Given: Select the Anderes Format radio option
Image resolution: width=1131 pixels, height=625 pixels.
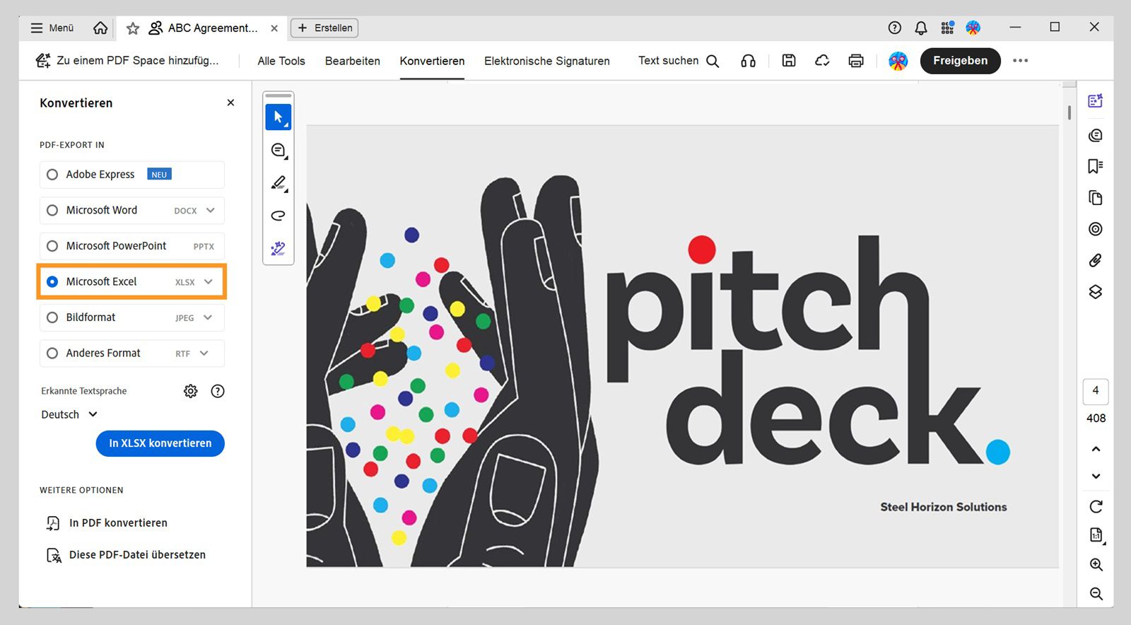Looking at the screenshot, I should pos(52,353).
